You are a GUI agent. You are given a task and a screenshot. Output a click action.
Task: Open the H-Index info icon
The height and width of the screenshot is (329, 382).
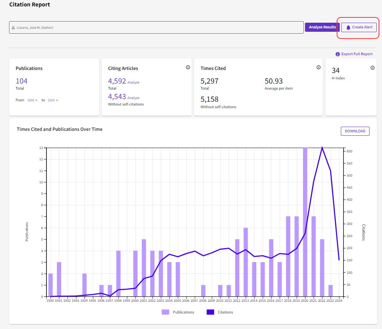point(372,68)
